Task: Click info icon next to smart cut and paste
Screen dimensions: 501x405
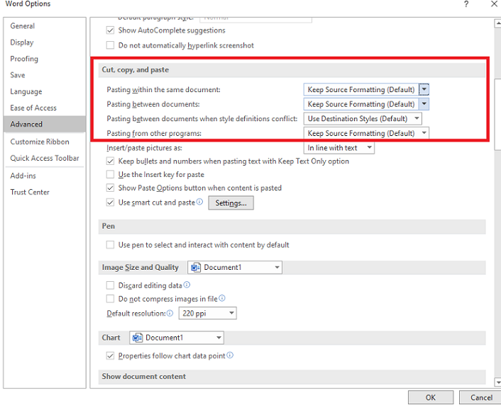Action: (199, 202)
